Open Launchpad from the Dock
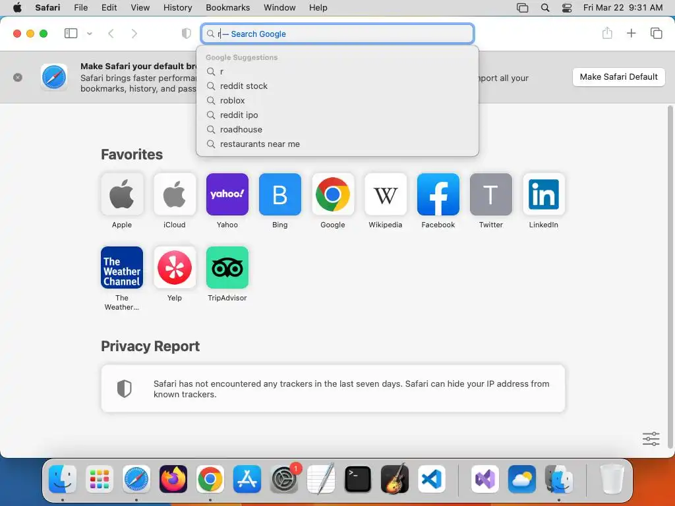The width and height of the screenshot is (675, 506). 100,479
